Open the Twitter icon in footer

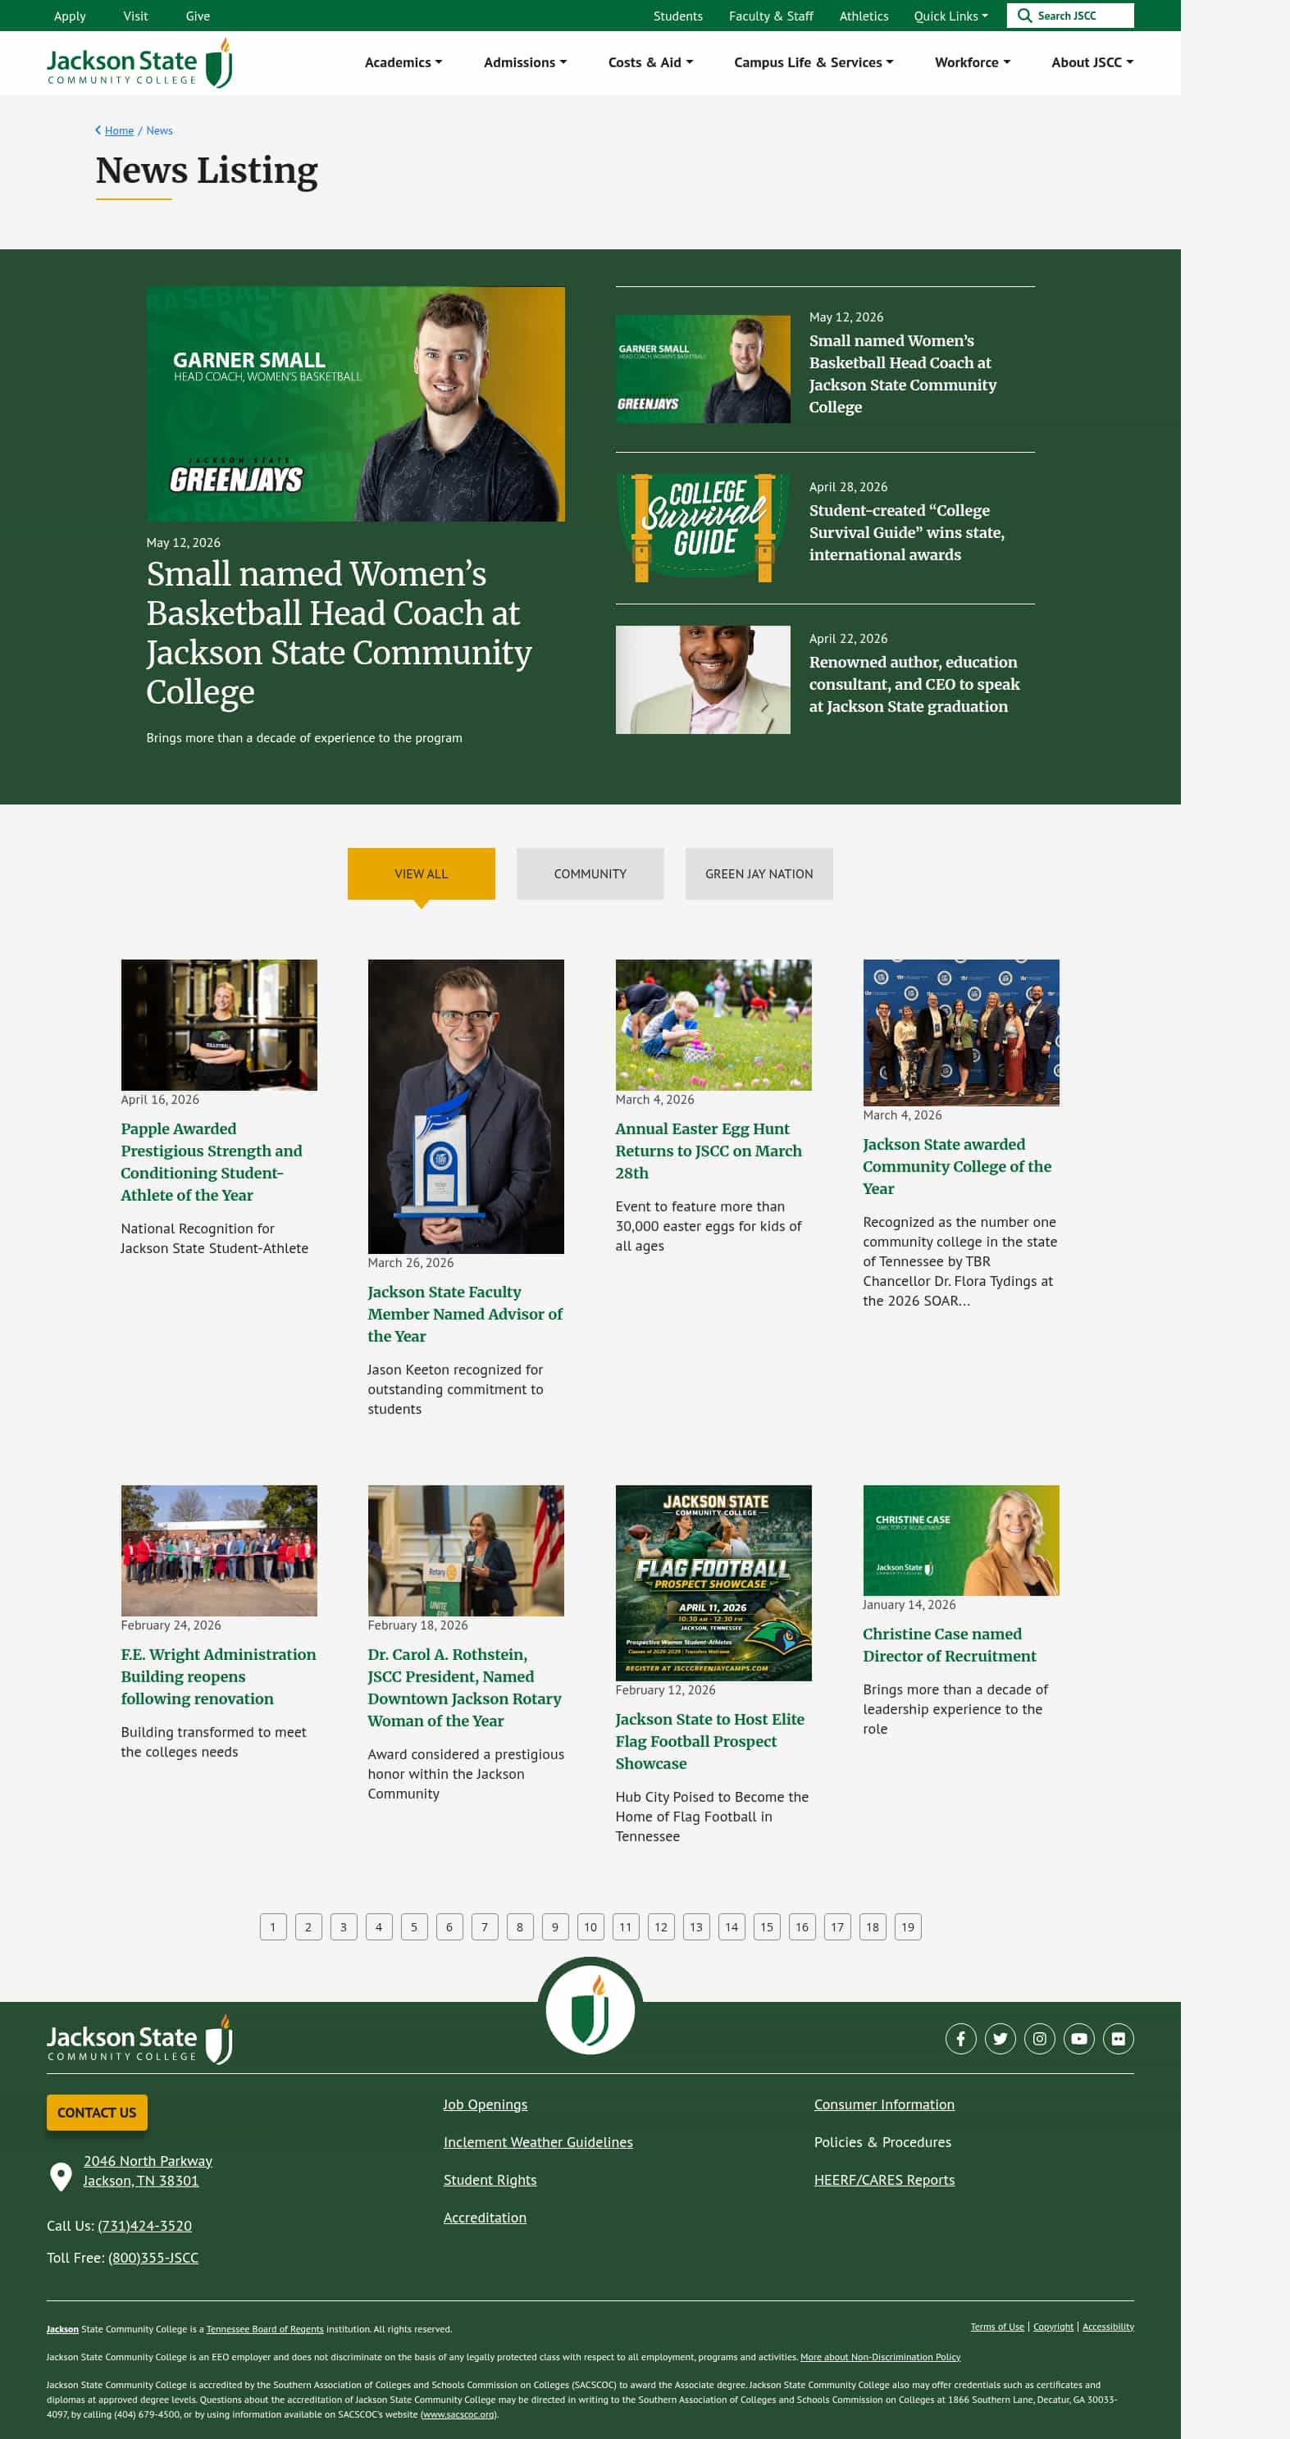pyautogui.click(x=1001, y=2039)
